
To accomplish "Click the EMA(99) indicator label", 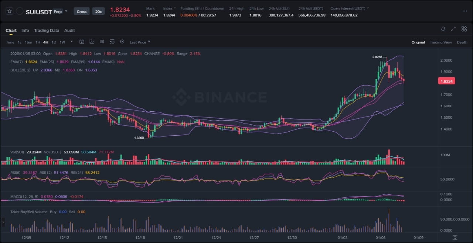I will pos(78,62).
